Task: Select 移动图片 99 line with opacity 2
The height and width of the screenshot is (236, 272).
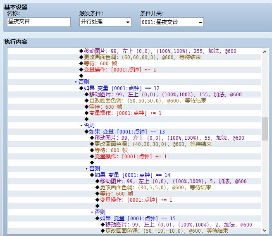Action: pyautogui.click(x=135, y=224)
